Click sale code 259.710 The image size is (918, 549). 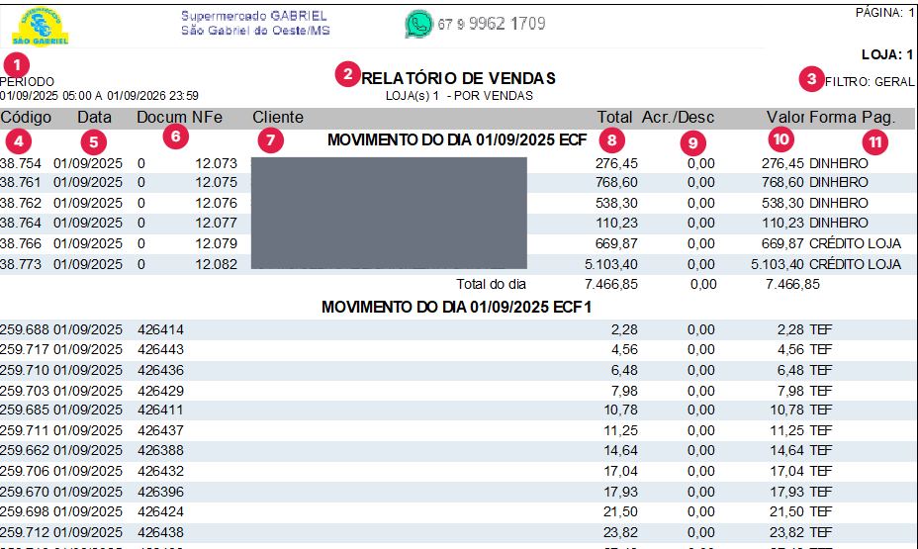point(25,371)
